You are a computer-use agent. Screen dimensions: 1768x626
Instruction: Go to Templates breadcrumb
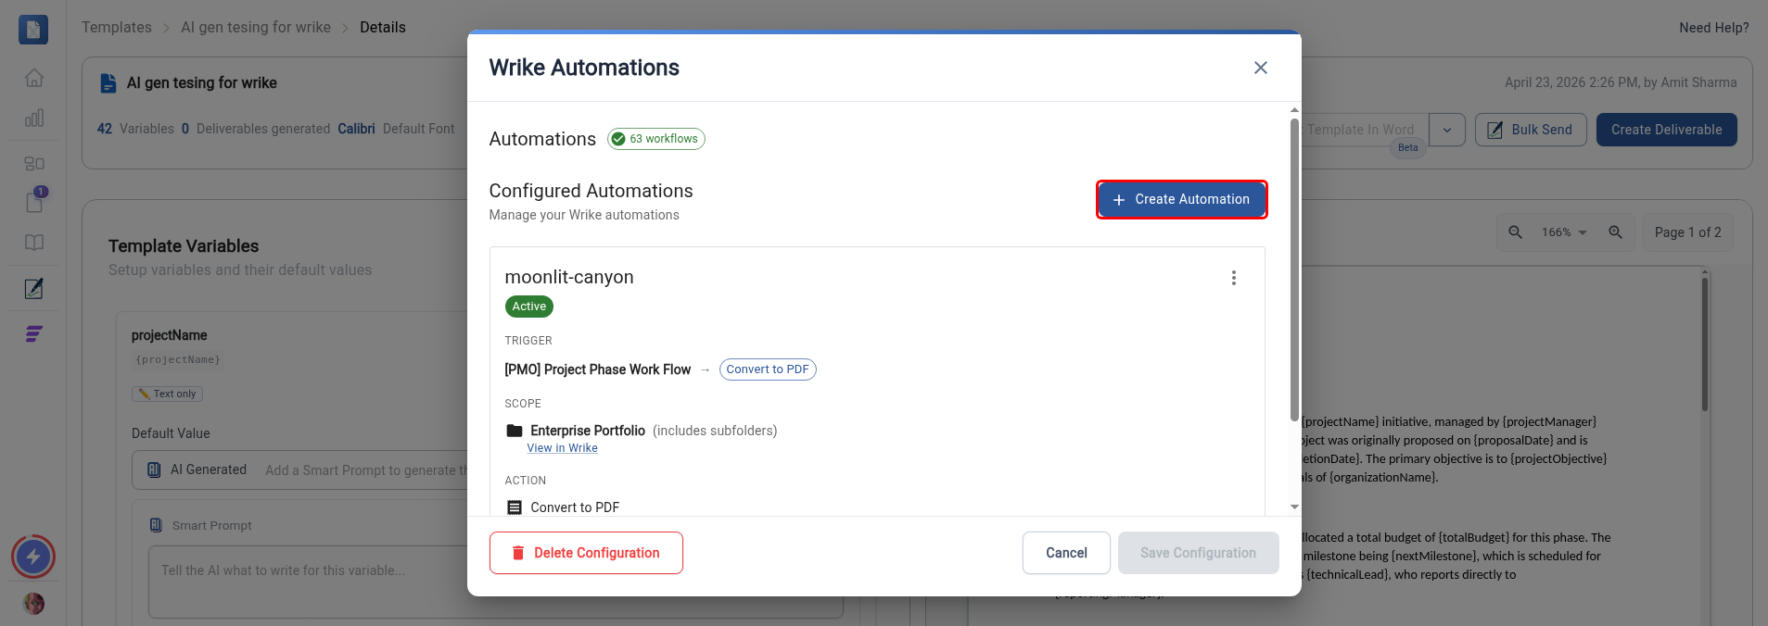[117, 28]
